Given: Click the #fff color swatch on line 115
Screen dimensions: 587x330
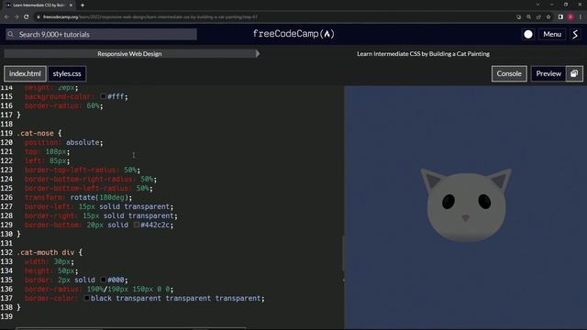Looking at the screenshot, I should point(104,96).
